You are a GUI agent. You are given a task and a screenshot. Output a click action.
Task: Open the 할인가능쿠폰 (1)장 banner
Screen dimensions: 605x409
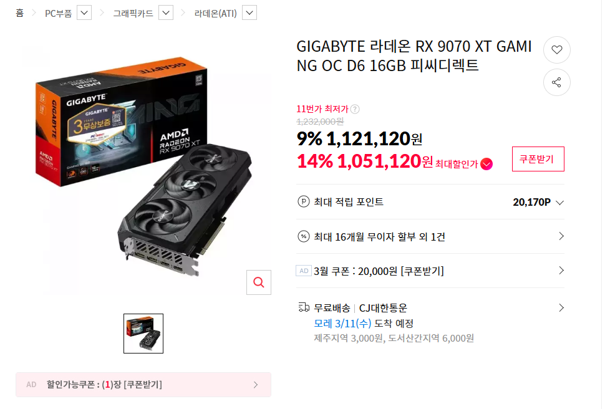(x=143, y=385)
